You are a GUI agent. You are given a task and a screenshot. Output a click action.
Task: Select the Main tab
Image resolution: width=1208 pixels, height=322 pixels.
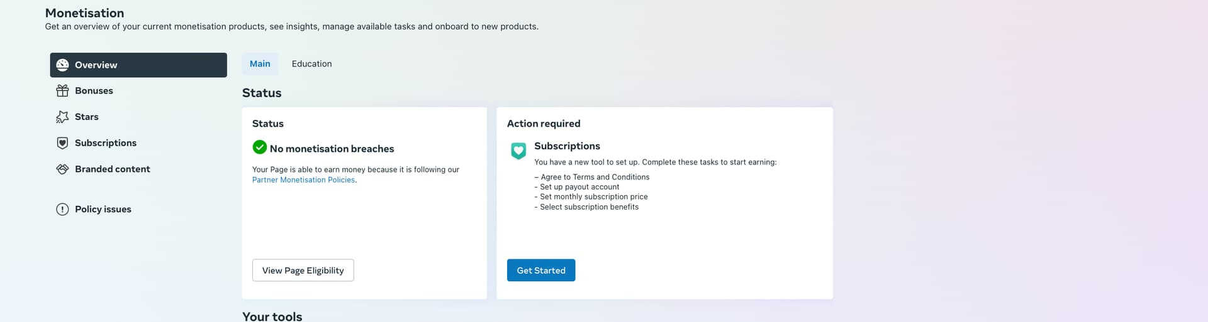point(260,64)
